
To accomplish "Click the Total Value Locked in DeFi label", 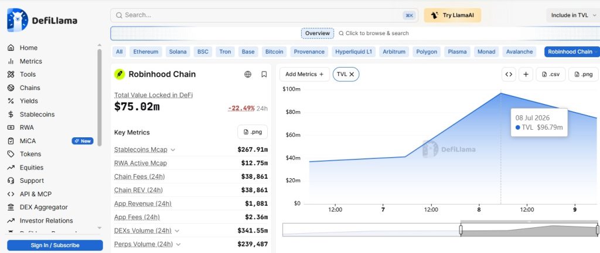I will pyautogui.click(x=154, y=95).
